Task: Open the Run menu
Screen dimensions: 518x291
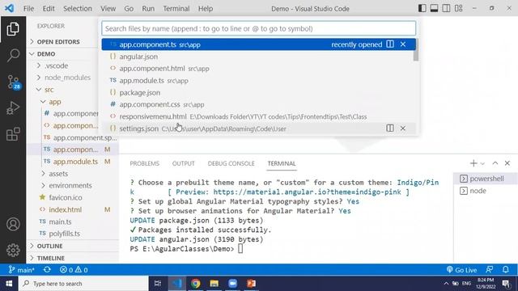Action: click(148, 9)
